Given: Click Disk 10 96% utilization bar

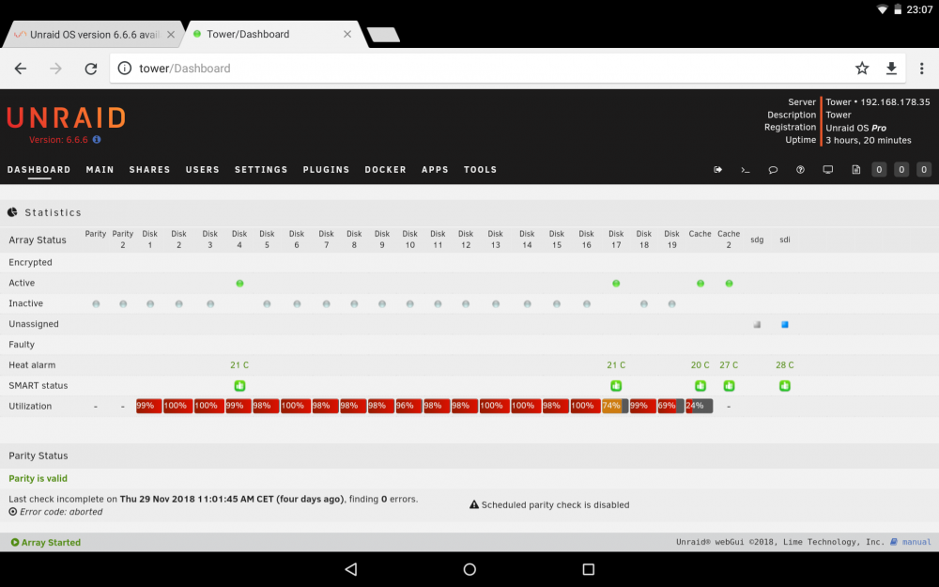Looking at the screenshot, I should (409, 406).
